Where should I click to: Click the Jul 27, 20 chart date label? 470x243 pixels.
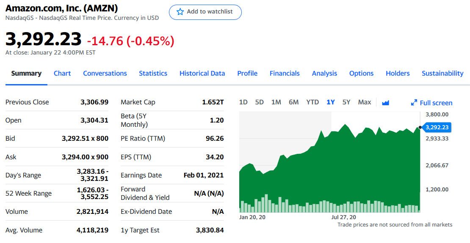[x=343, y=217]
